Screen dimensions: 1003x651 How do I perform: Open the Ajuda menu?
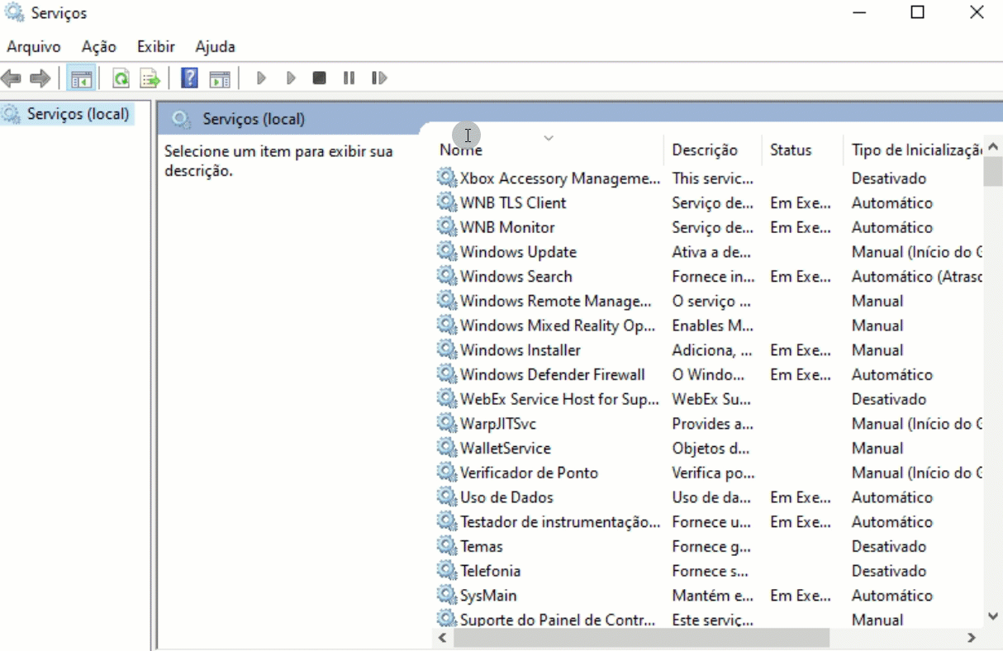click(x=216, y=47)
